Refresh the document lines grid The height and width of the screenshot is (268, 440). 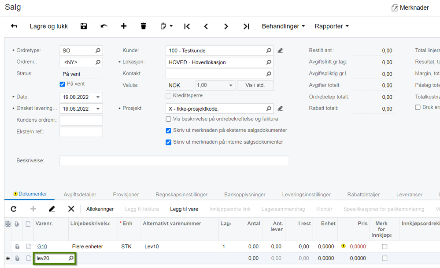[14, 209]
